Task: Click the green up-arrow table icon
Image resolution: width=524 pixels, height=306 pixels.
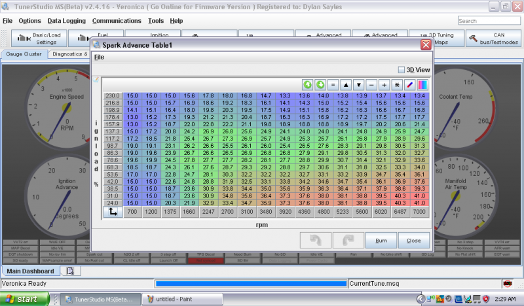Action: (x=307, y=84)
